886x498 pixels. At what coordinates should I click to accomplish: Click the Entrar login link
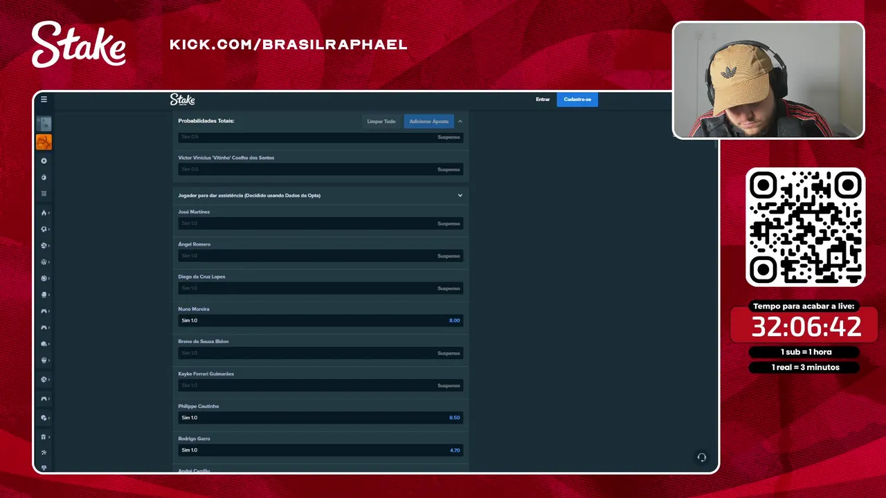(543, 100)
